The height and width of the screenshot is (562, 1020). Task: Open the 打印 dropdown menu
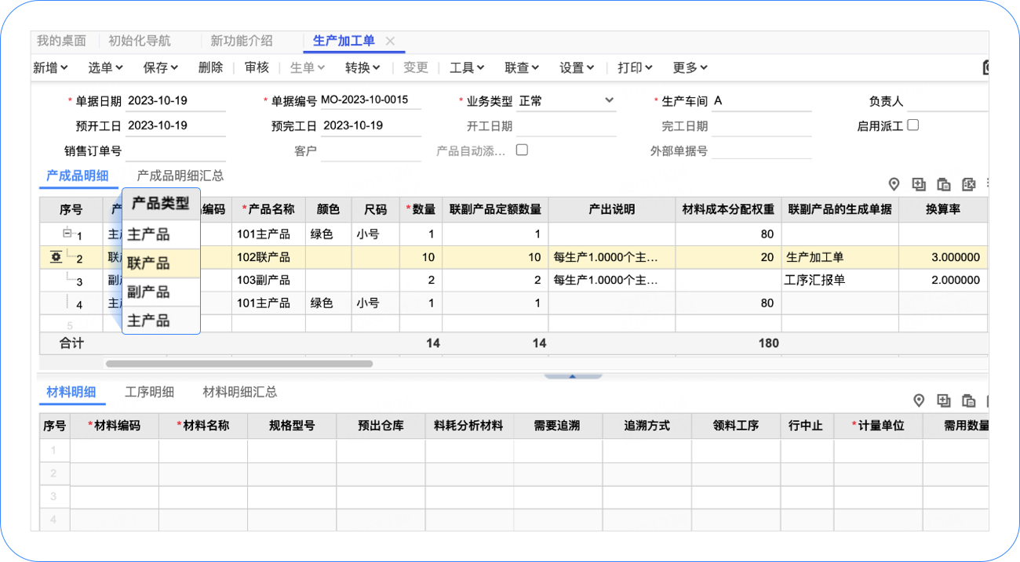(635, 68)
